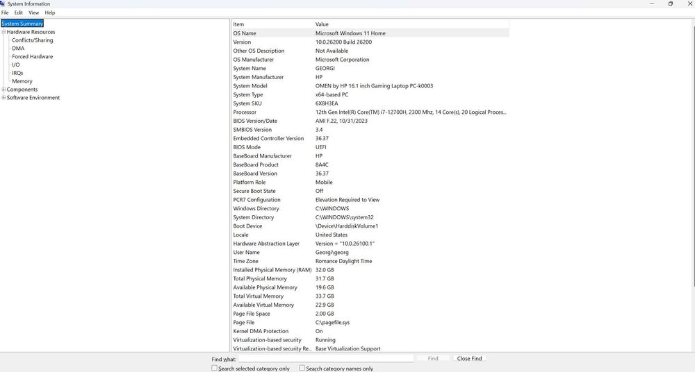Open the View menu
This screenshot has height=372, width=695.
pyautogui.click(x=33, y=13)
